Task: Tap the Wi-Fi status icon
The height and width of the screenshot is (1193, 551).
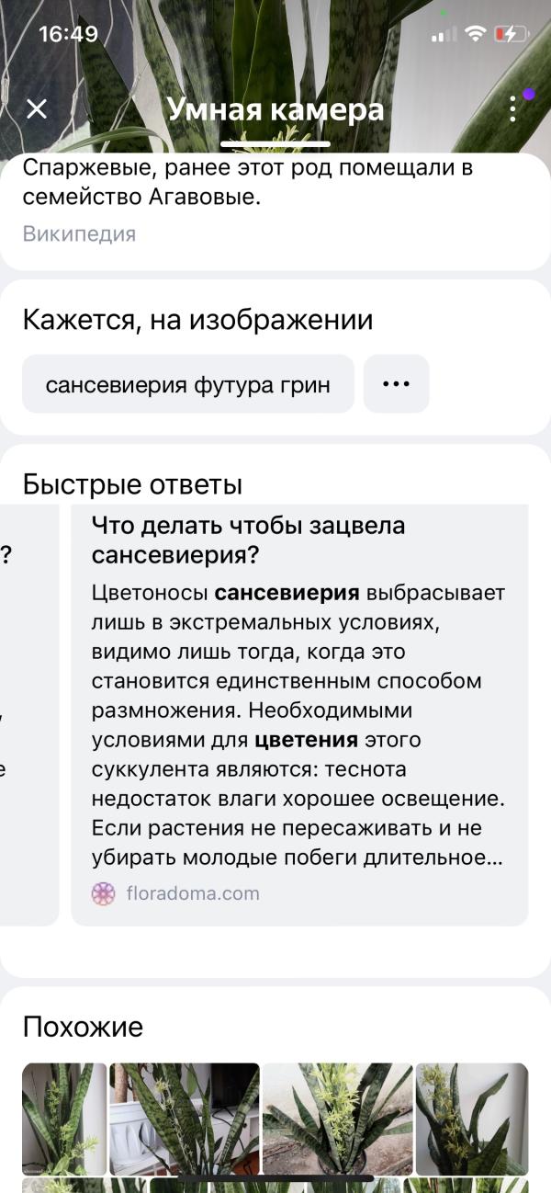Action: (475, 34)
